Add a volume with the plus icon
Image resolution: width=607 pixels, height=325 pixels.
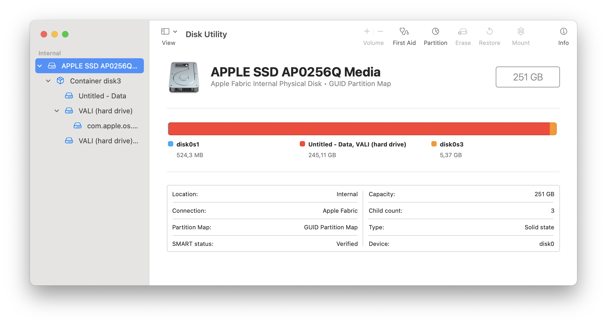[x=367, y=32]
